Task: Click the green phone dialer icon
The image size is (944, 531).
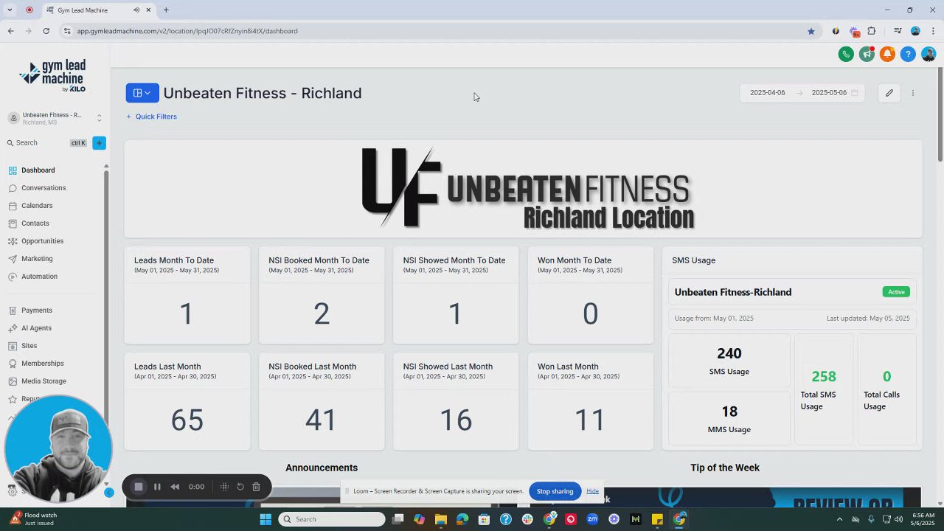Action: coord(846,54)
